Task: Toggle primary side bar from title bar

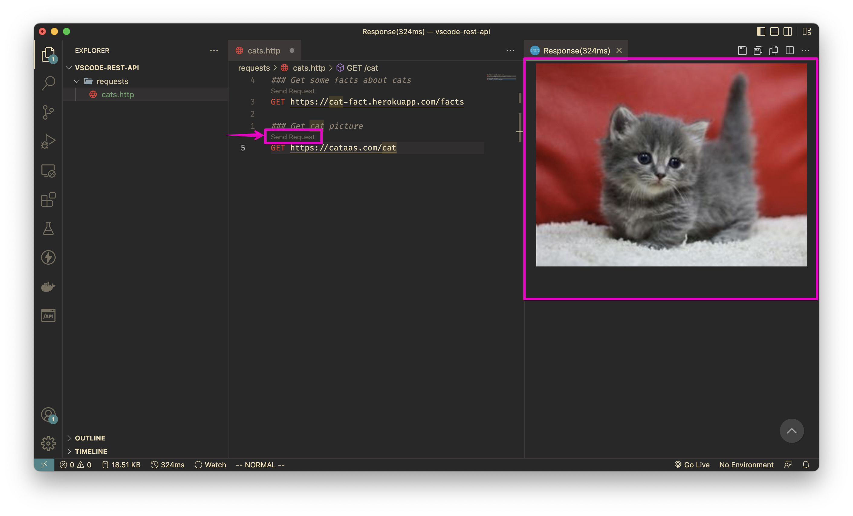Action: (761, 31)
